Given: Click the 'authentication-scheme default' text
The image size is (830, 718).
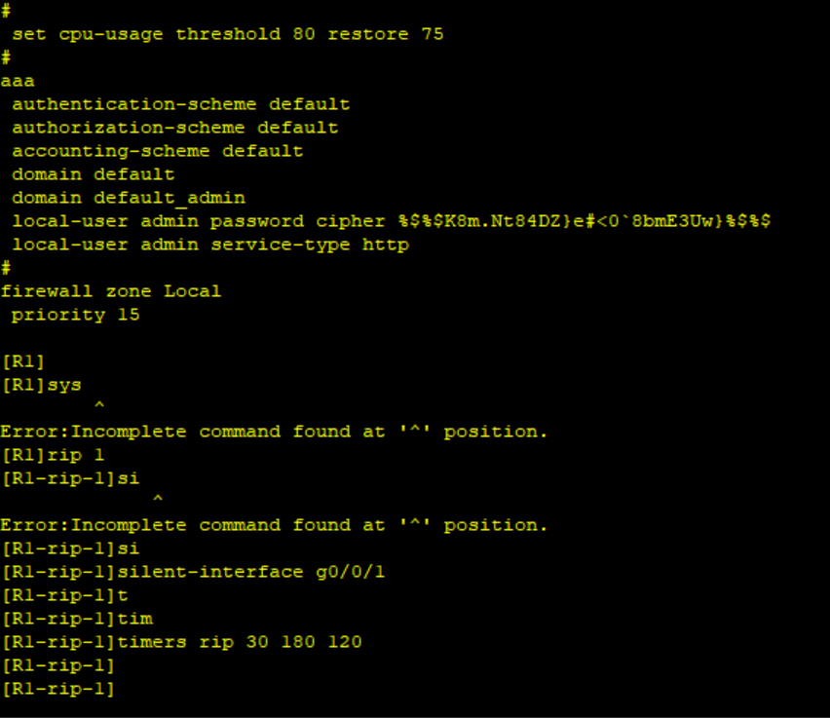Looking at the screenshot, I should point(180,104).
